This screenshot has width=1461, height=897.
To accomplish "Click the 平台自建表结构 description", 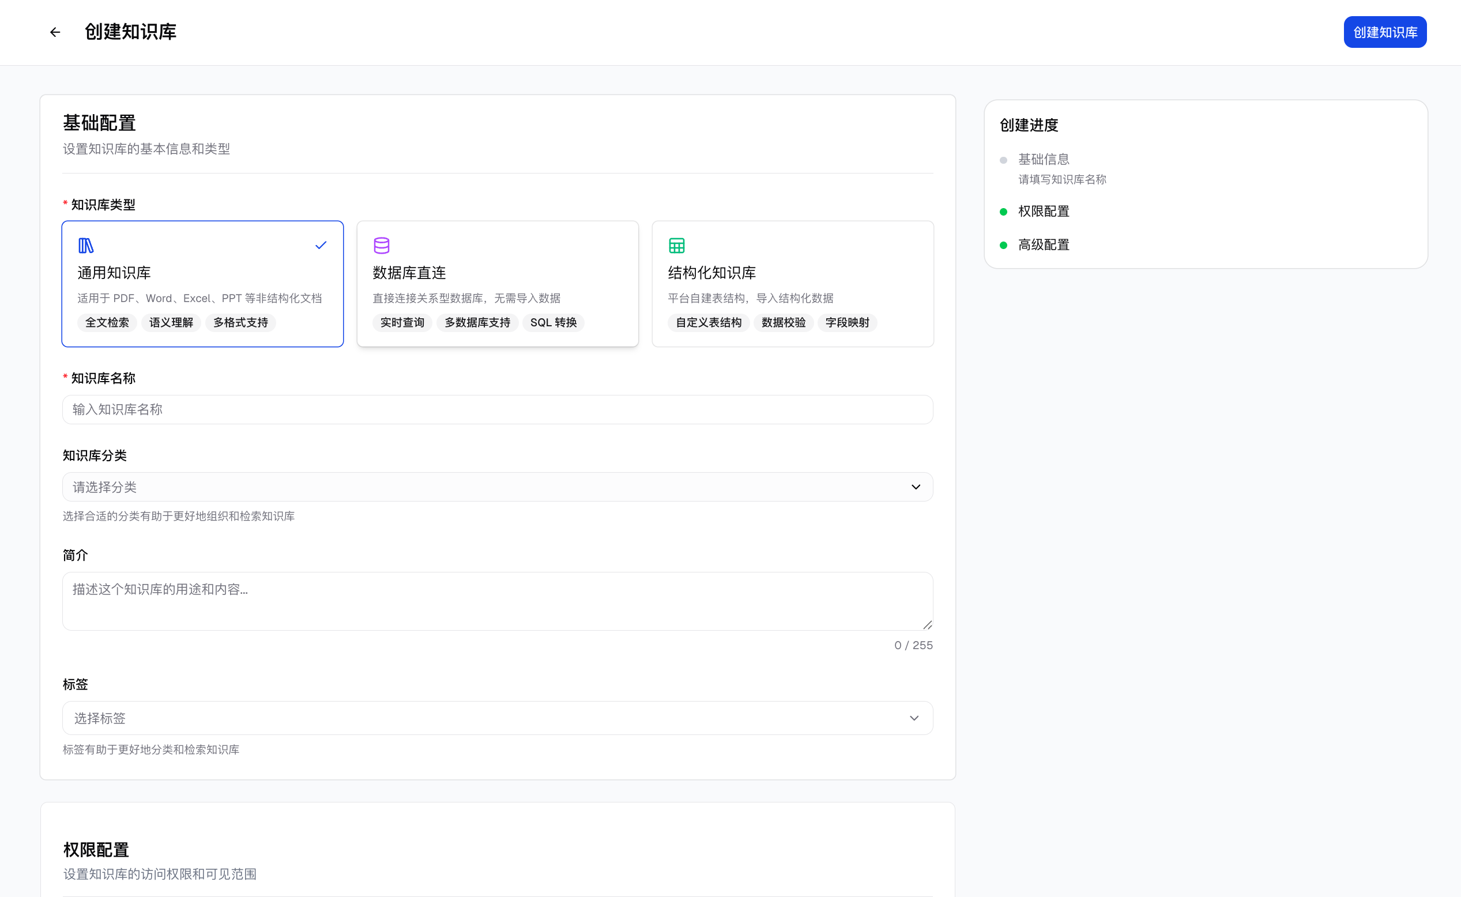I will [750, 298].
